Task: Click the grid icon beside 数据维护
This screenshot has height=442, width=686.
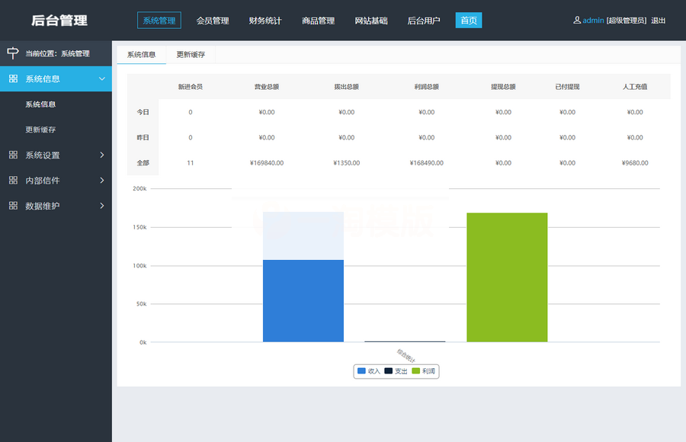Action: click(13, 206)
